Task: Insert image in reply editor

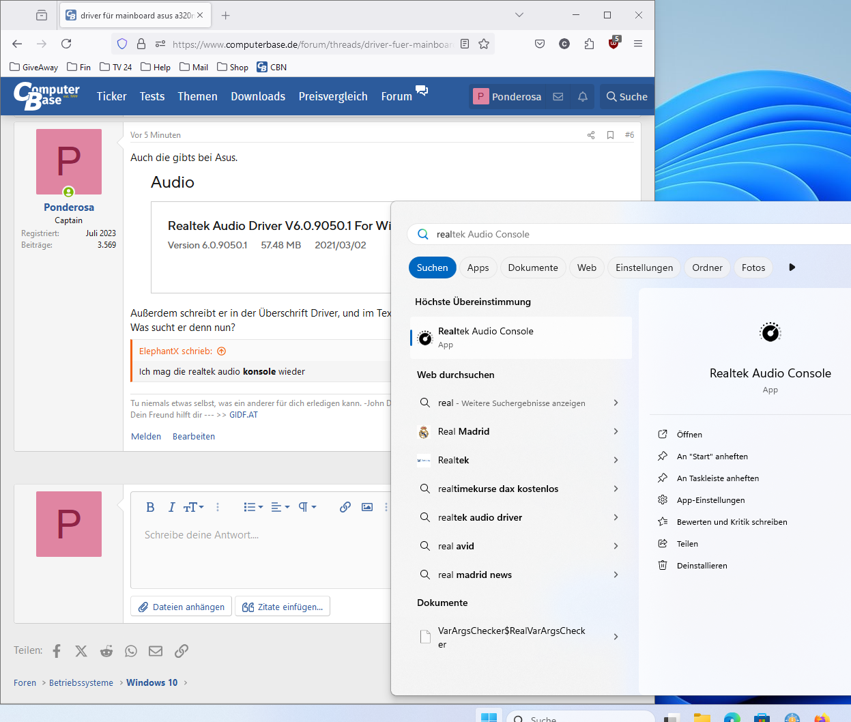Action: coord(367,507)
